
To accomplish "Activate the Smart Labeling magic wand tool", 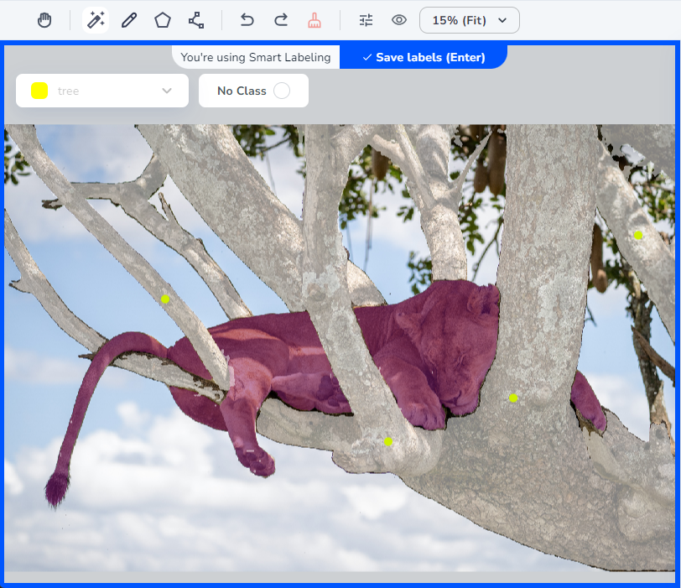I will pyautogui.click(x=96, y=20).
